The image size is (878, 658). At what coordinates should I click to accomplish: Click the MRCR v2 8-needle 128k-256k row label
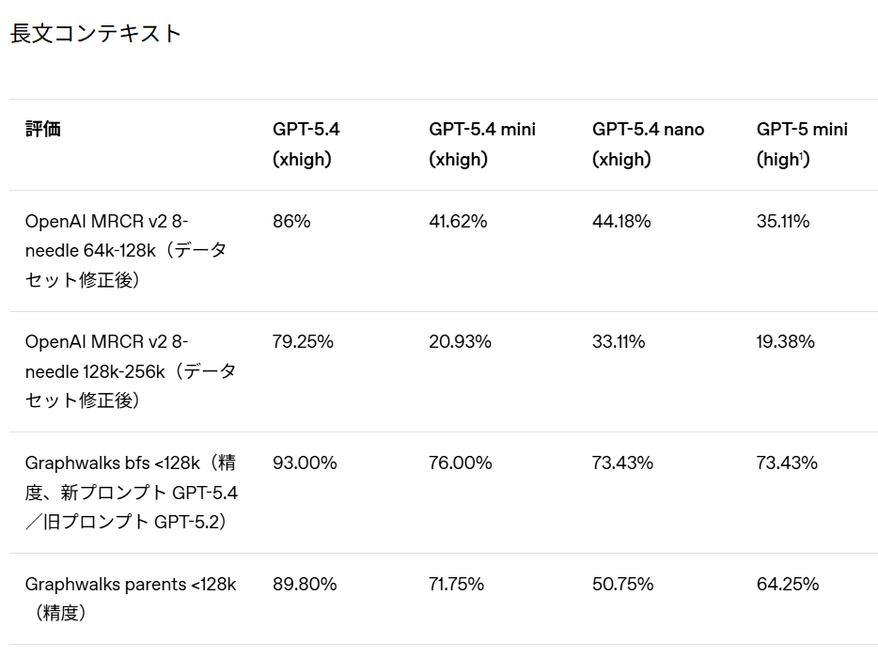tap(130, 371)
